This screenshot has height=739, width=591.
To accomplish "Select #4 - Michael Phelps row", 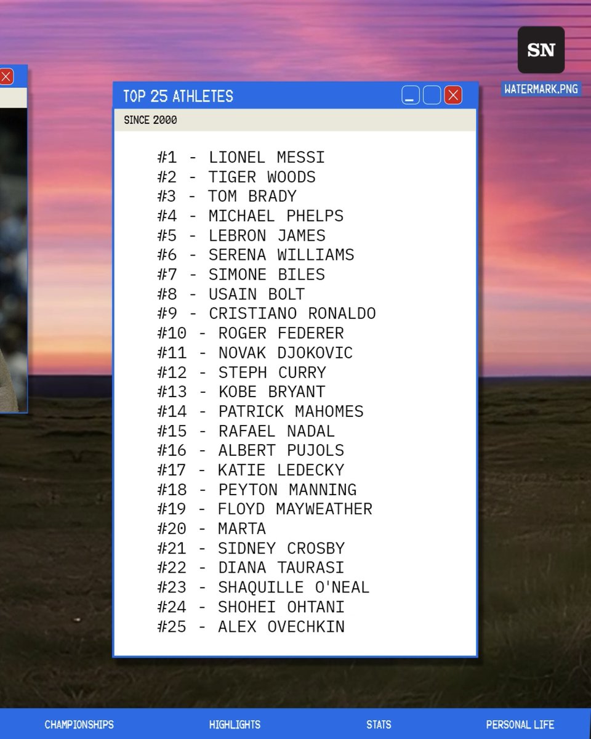I will 250,216.
